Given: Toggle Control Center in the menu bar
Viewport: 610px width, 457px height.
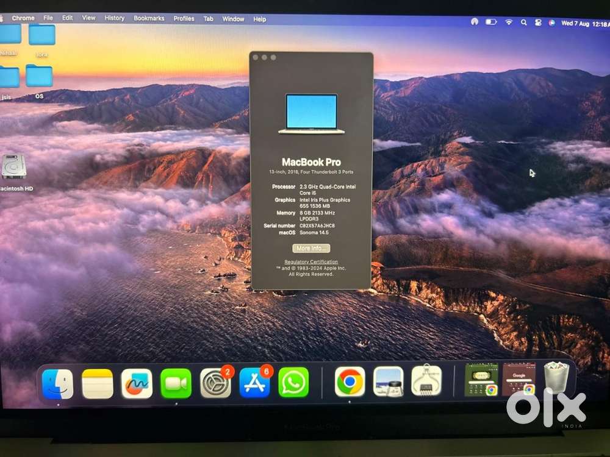Looking at the screenshot, I should coord(537,22).
